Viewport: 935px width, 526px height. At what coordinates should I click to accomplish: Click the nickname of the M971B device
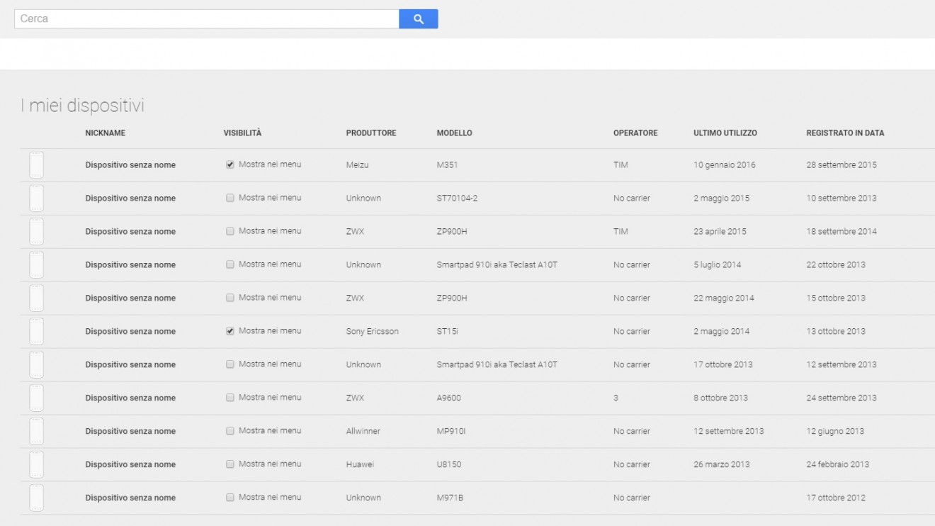(130, 498)
